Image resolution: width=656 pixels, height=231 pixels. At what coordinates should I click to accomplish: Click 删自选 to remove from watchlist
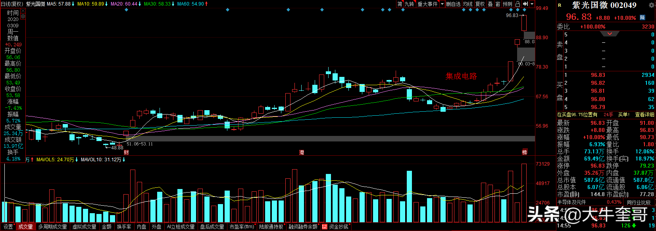pyautogui.click(x=453, y=4)
